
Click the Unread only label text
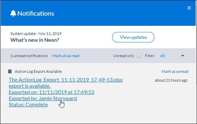(x=124, y=56)
